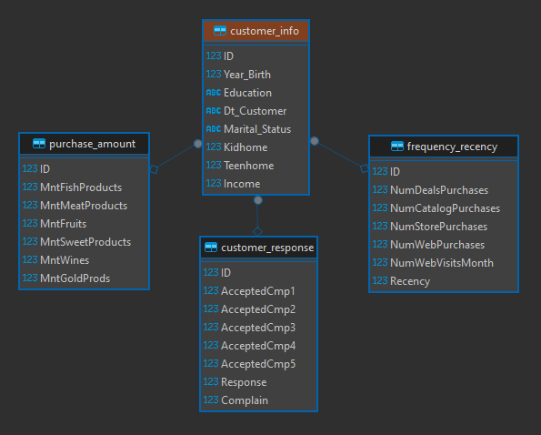Select the ID column in frequency_recency
541x435 pixels.
tap(444, 172)
